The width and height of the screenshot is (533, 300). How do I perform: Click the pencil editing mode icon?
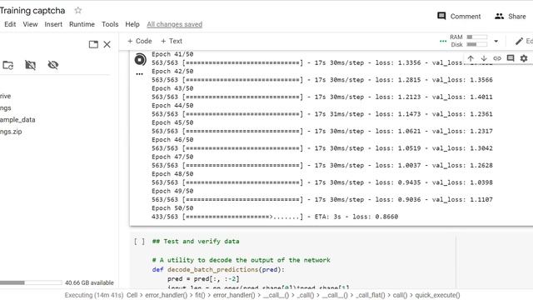click(519, 41)
